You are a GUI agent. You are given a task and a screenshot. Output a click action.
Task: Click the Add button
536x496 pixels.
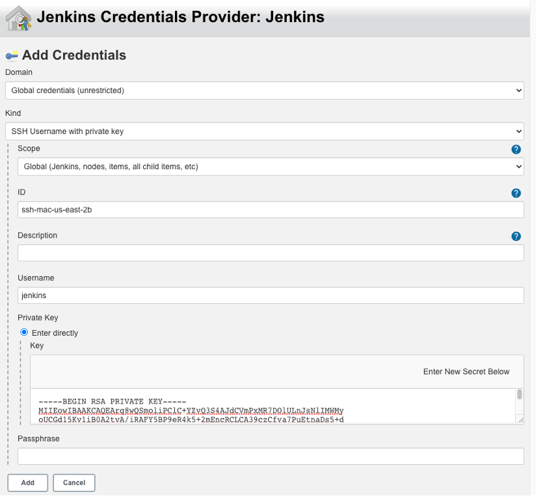point(28,483)
